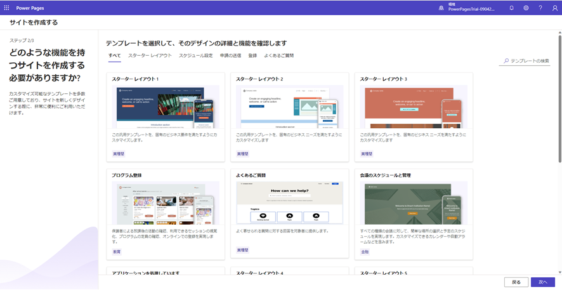Click the 異種間 tag on スターター レイアウト 3
The height and width of the screenshot is (290, 562).
click(x=367, y=154)
